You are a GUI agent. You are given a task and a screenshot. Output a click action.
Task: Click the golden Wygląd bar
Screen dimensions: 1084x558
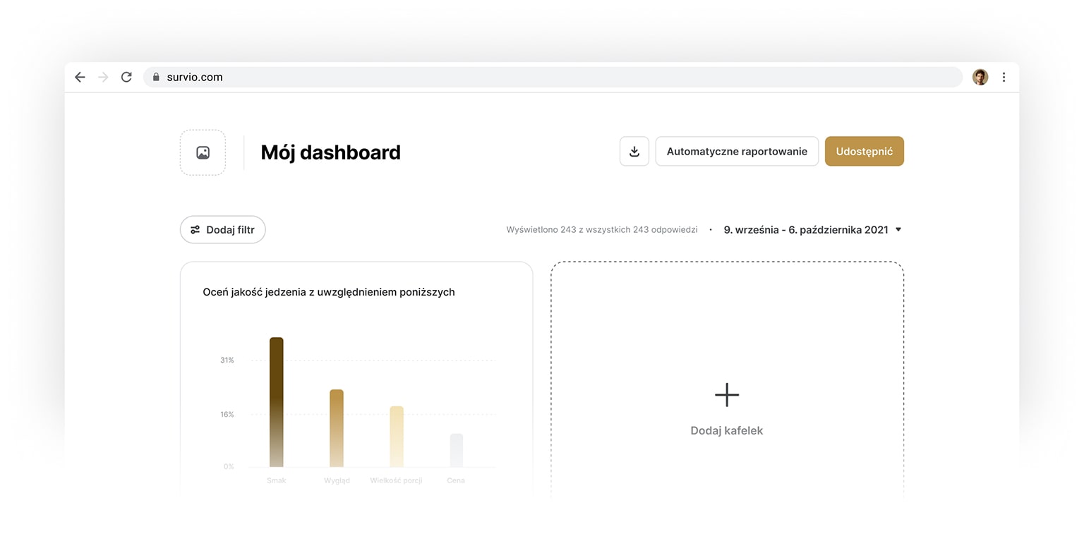(337, 427)
